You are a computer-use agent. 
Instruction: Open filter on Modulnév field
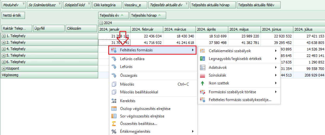pos(24,4)
